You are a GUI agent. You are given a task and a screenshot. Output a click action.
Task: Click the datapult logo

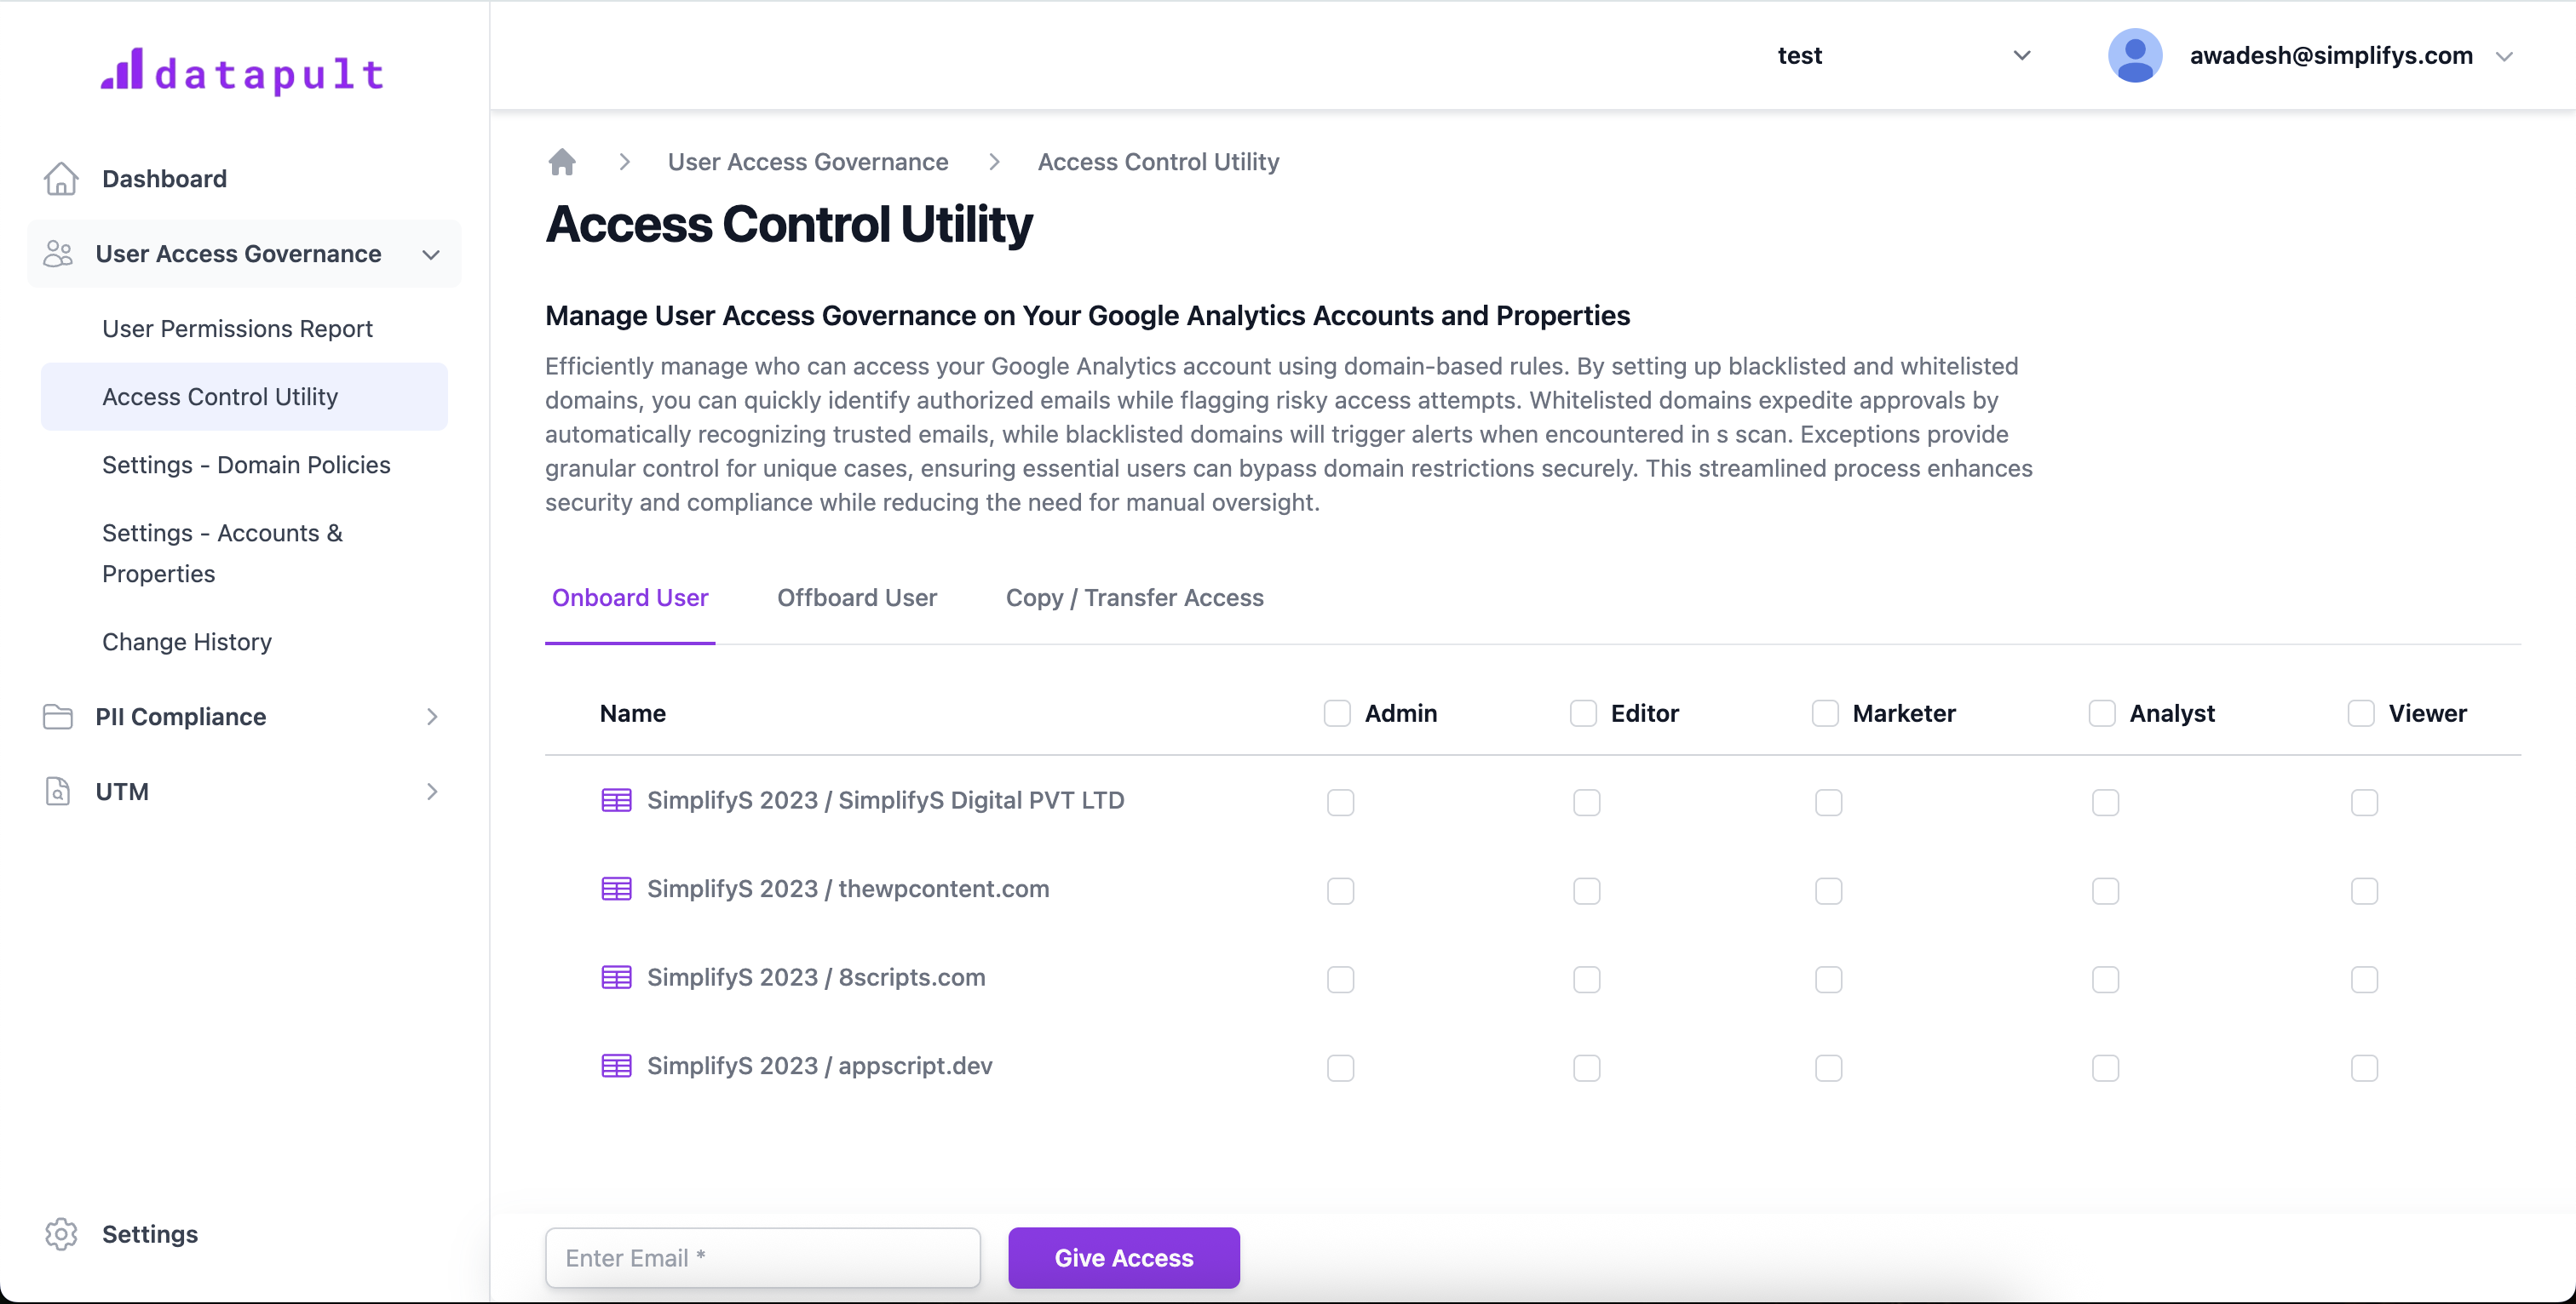(x=243, y=72)
